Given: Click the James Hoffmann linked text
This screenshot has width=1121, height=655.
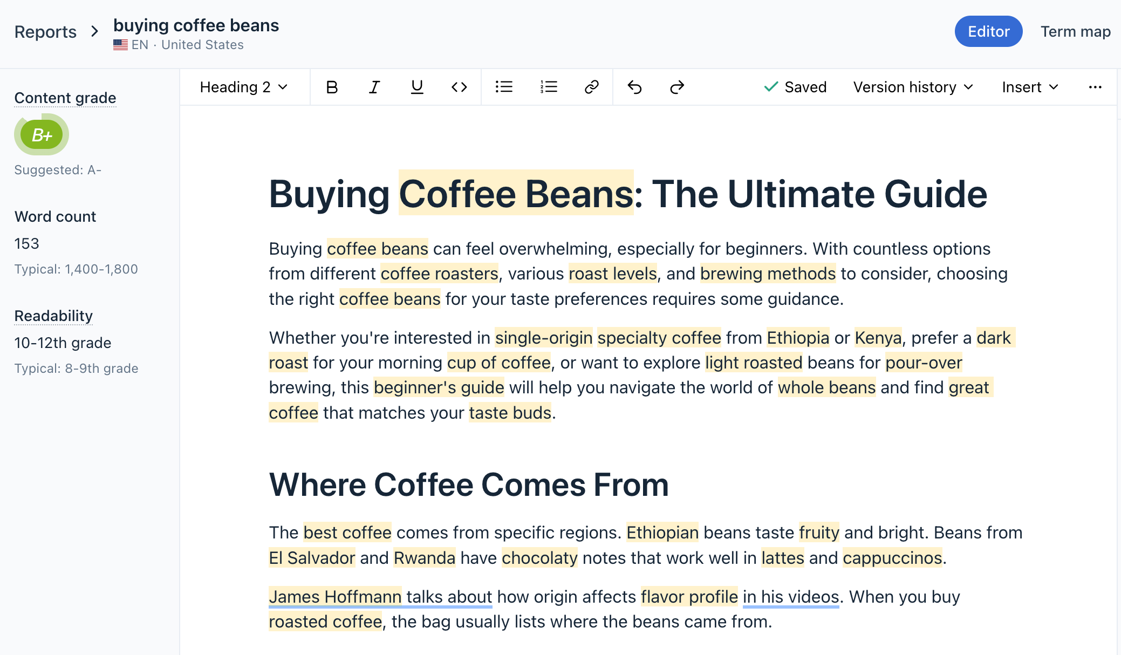Looking at the screenshot, I should (x=335, y=597).
